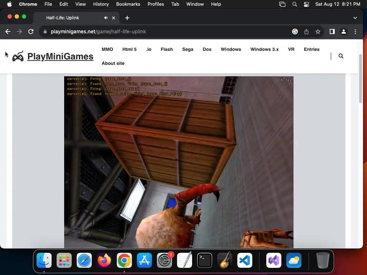Launch Firefox from the Dock
The width and height of the screenshot is (367, 275).
click(104, 260)
